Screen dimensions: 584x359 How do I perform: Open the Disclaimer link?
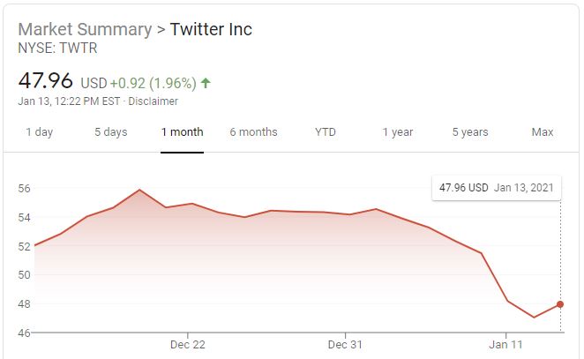[153, 101]
